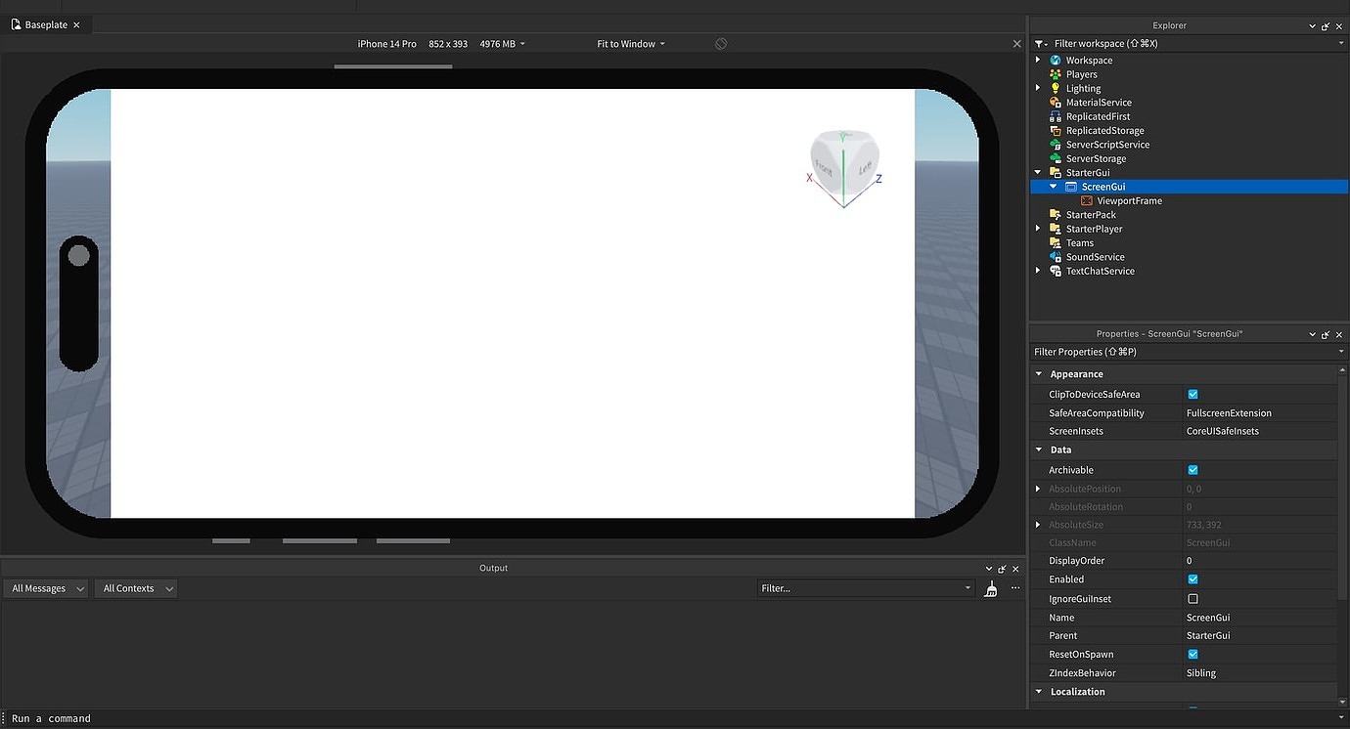This screenshot has height=729, width=1350.
Task: Click the Workspace globe icon in Explorer
Action: (x=1055, y=60)
